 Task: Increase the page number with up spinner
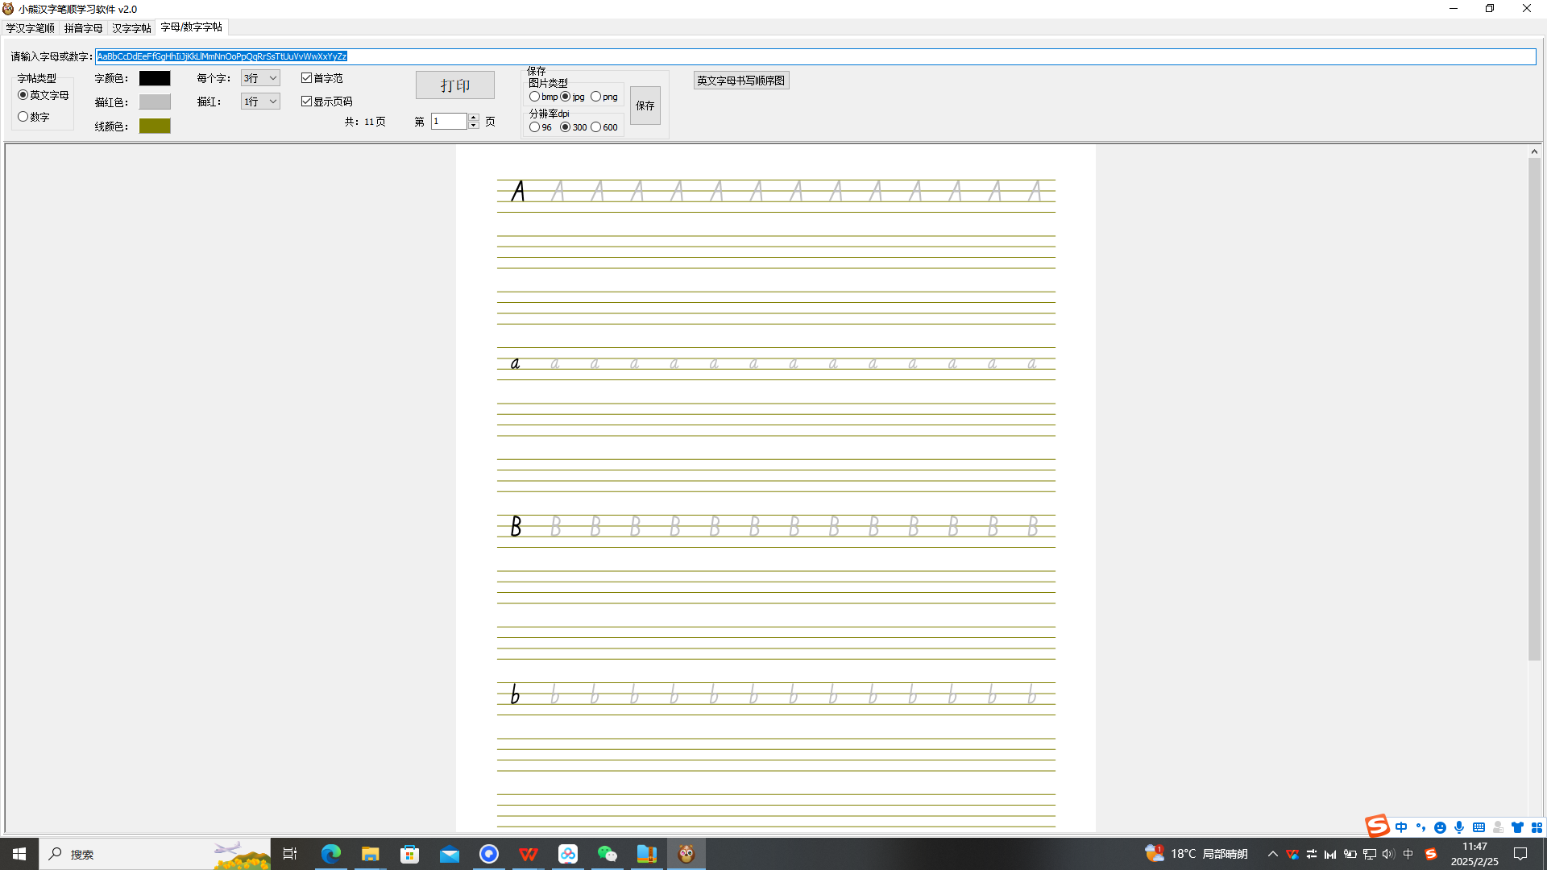(x=474, y=118)
